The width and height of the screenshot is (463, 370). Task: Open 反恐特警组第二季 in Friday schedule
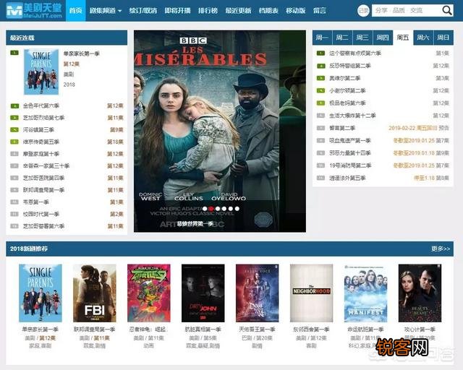pyautogui.click(x=350, y=66)
